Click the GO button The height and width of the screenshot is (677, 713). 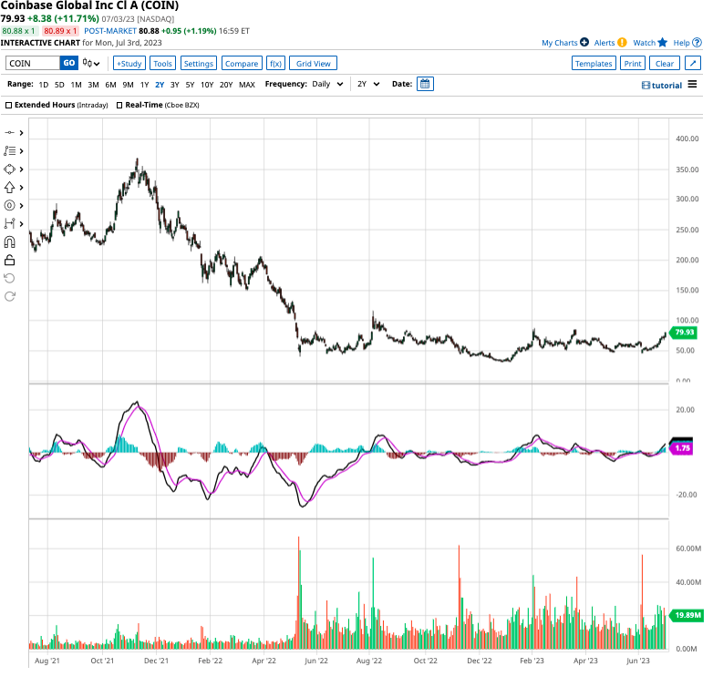click(x=69, y=63)
